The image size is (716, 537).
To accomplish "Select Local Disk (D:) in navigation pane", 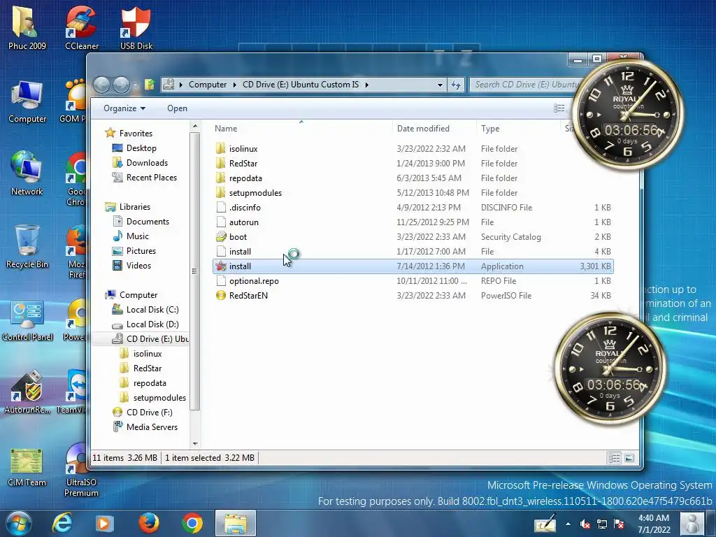I will pyautogui.click(x=152, y=324).
